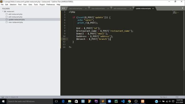The image size is (185, 104).
Task: Open the File menu
Action: (x=2, y=5)
